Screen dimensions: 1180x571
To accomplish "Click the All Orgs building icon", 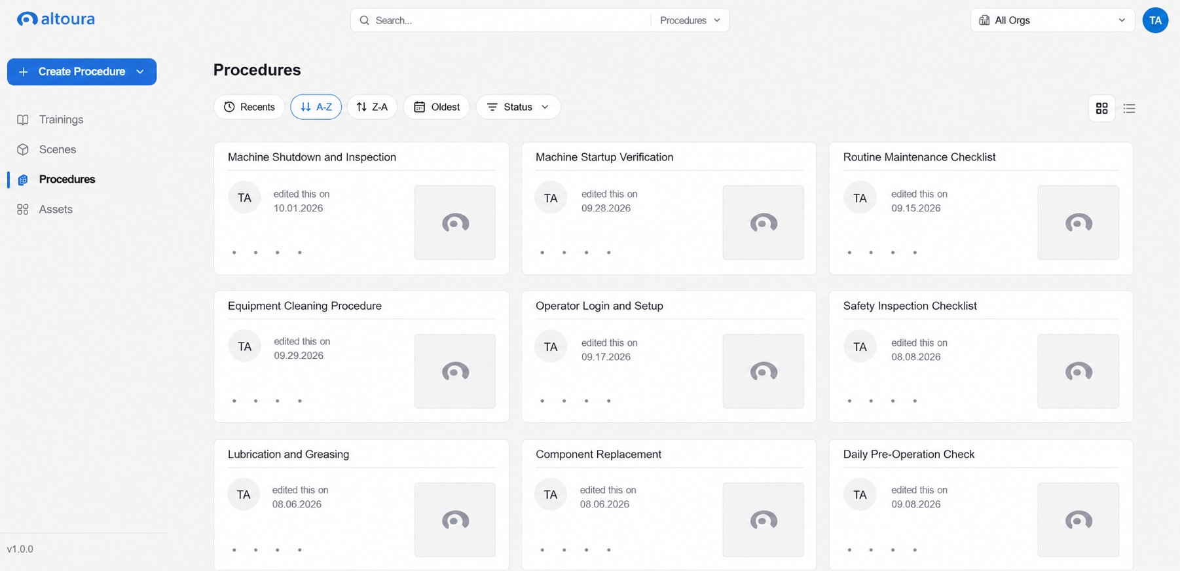I will click(x=984, y=20).
